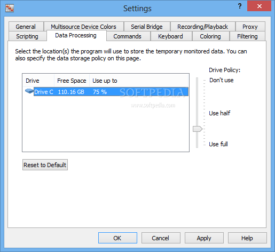Click the Use up to column header
The height and width of the screenshot is (252, 275).
click(x=139, y=81)
